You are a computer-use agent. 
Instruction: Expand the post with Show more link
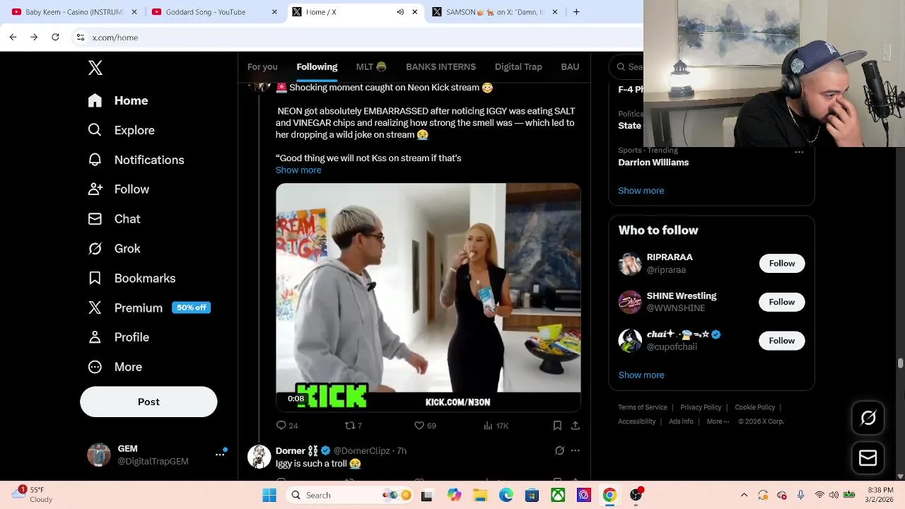(298, 170)
